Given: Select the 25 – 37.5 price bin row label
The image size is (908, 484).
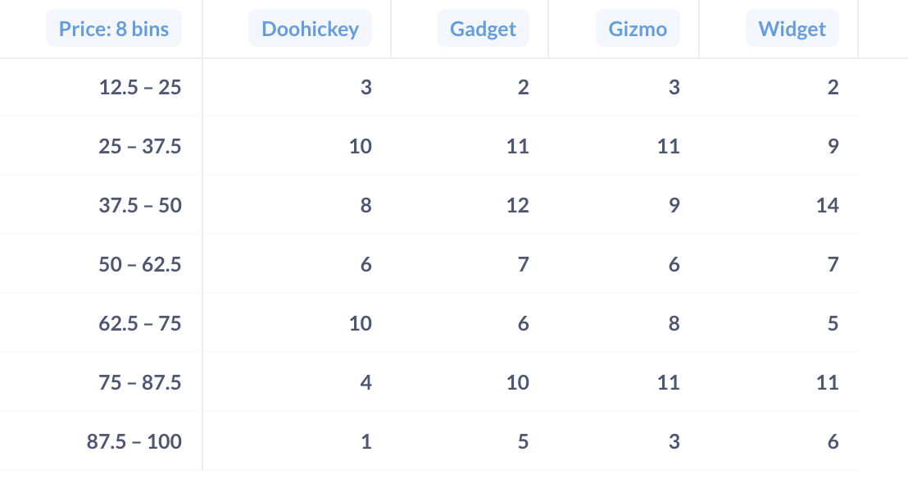Looking at the screenshot, I should [139, 145].
